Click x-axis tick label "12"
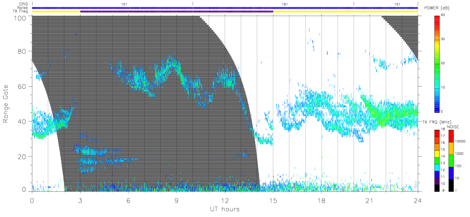This screenshot has height=217, width=470. point(225,200)
